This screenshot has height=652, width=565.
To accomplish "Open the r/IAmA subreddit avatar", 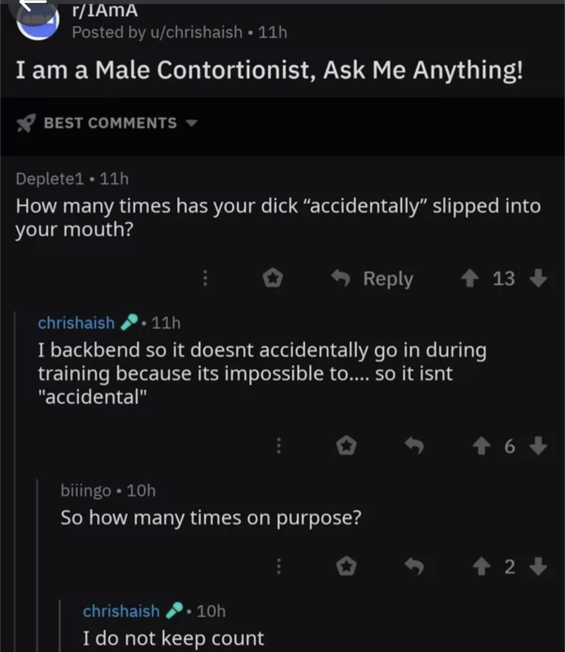I will pos(38,21).
